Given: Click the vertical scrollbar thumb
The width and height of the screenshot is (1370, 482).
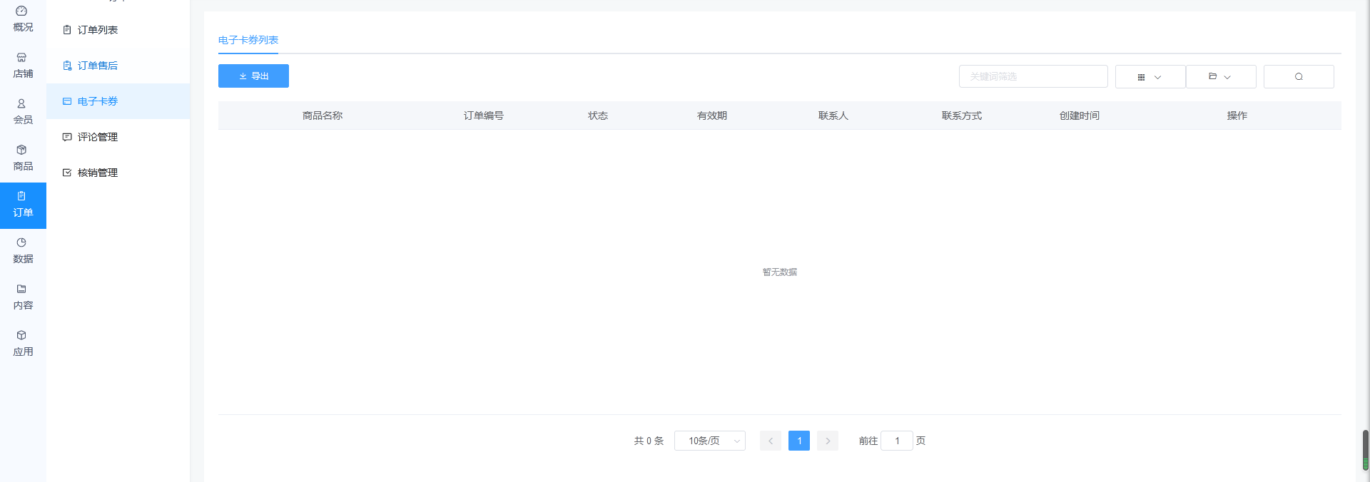Looking at the screenshot, I should 1366,450.
